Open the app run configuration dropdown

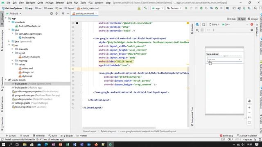coord(157,8)
